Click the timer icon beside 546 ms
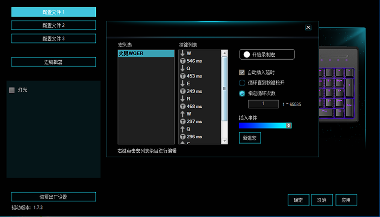380x217 pixels. 183,61
